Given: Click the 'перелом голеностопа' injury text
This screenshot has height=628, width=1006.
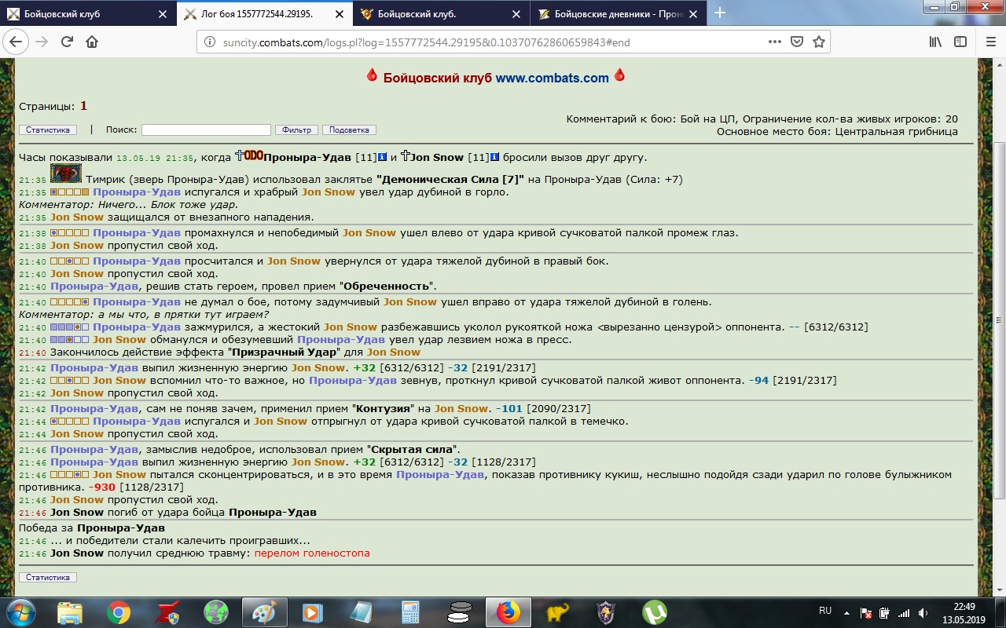Looking at the screenshot, I should 312,553.
